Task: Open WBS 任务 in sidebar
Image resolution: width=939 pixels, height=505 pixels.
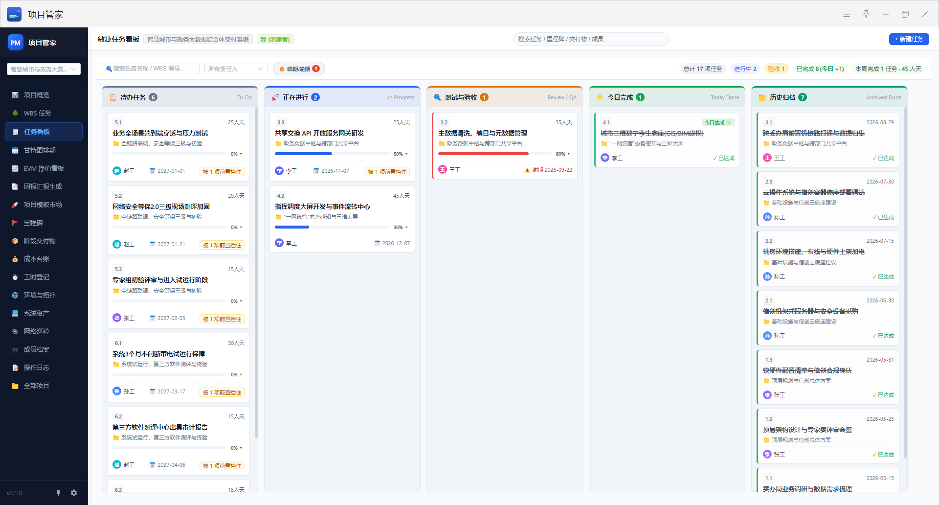Action: pyautogui.click(x=44, y=113)
